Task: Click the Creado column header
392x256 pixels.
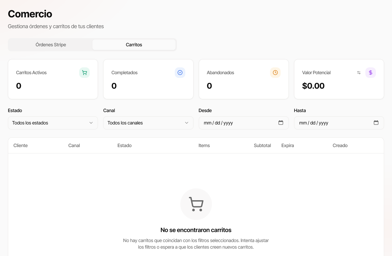Action: (340, 145)
